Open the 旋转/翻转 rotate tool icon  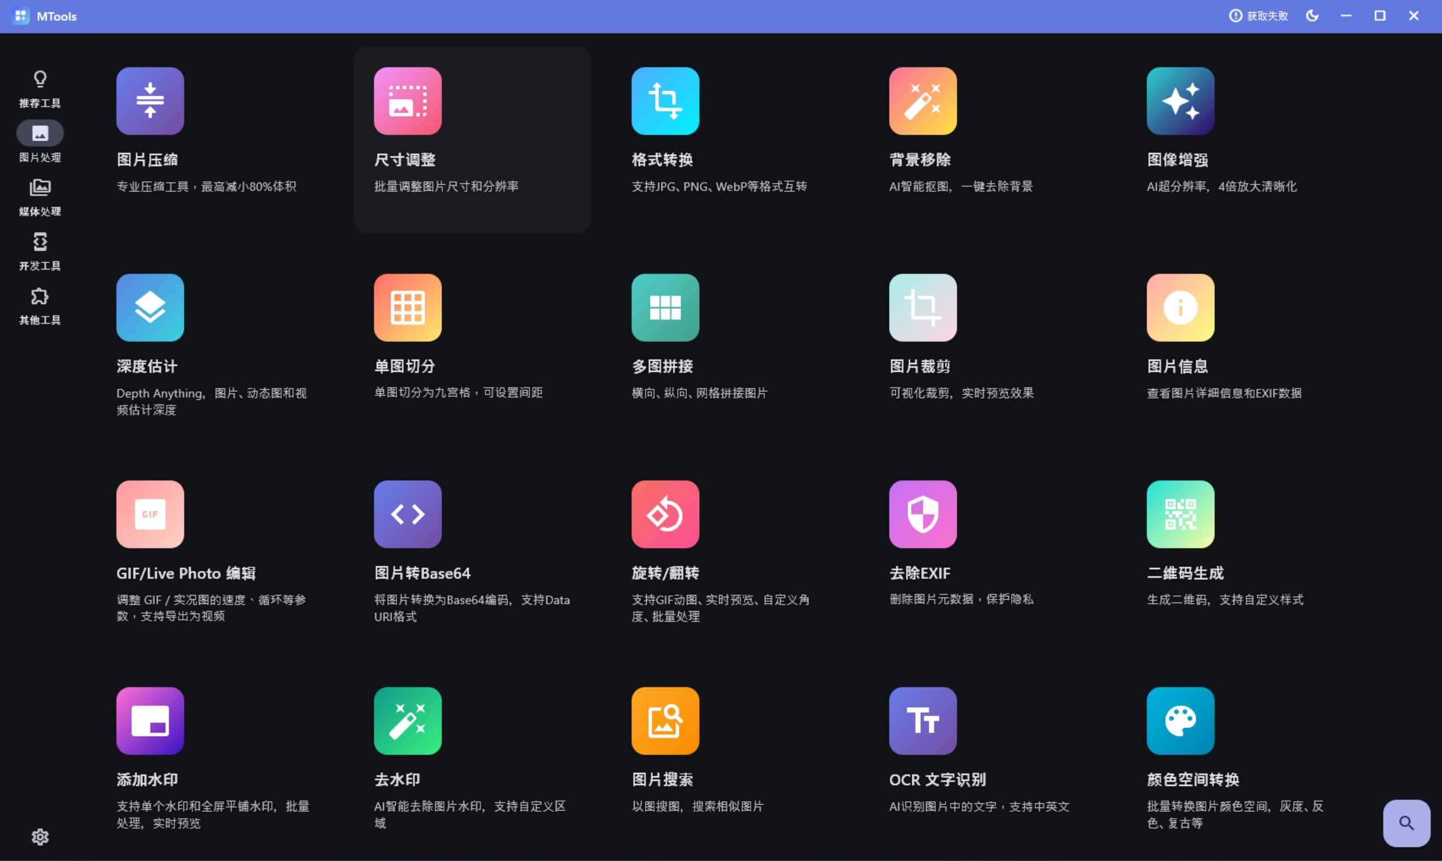coord(665,514)
